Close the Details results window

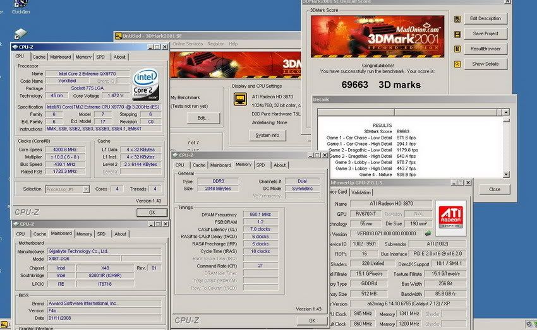tap(495, 189)
